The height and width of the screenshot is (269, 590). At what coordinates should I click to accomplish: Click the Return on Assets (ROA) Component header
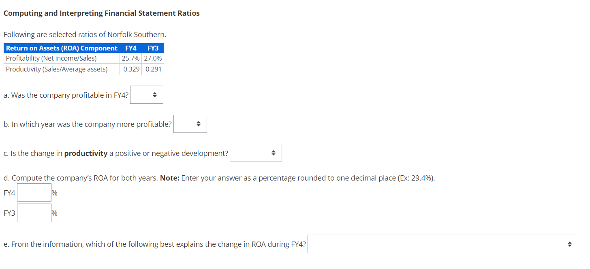[61, 48]
